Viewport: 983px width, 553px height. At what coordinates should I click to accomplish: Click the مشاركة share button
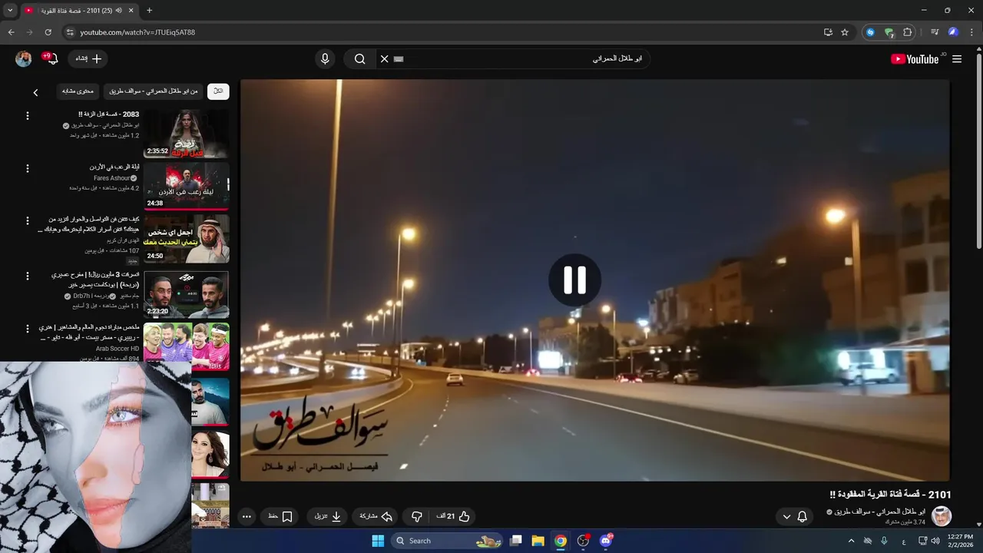pyautogui.click(x=377, y=517)
